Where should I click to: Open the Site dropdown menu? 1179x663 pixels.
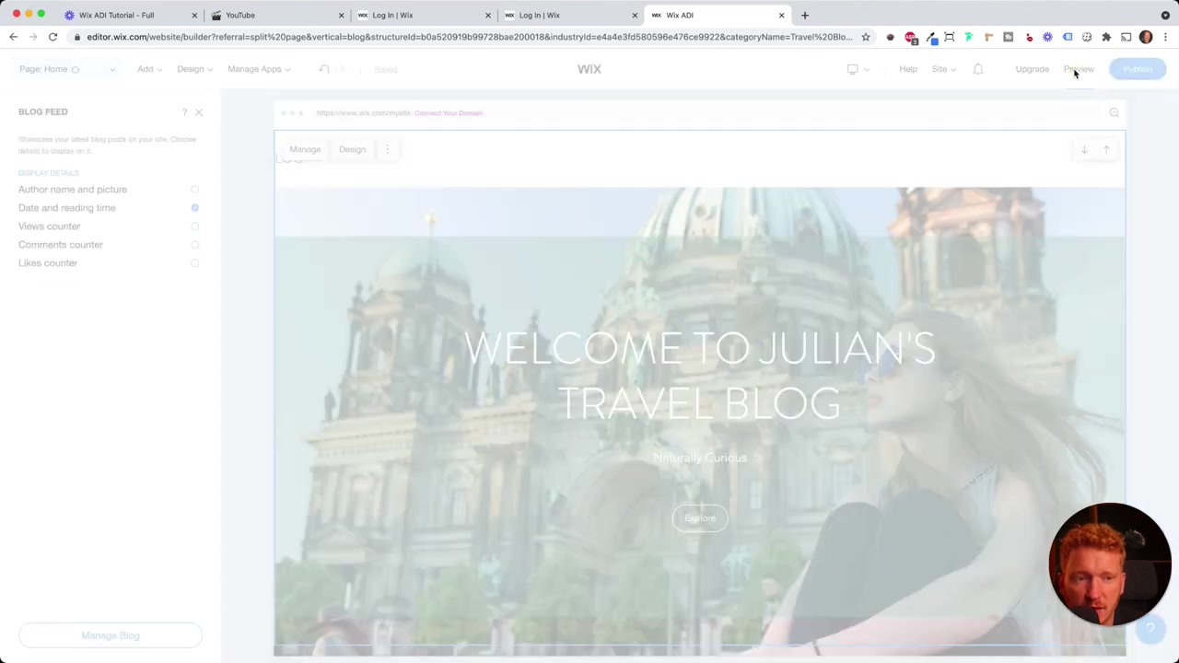(943, 69)
